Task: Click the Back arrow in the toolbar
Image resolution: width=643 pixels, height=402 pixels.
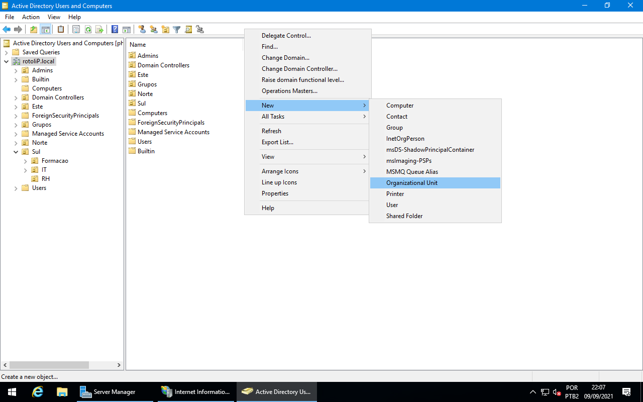Action: click(x=7, y=30)
